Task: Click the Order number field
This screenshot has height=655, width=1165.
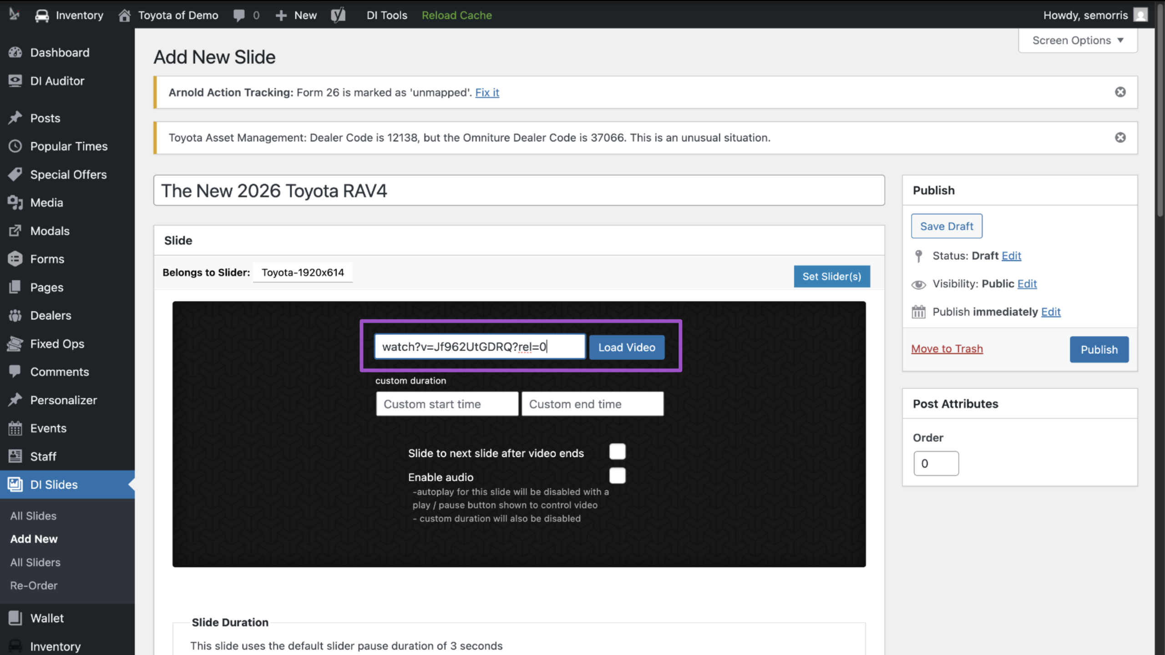Action: pyautogui.click(x=936, y=464)
